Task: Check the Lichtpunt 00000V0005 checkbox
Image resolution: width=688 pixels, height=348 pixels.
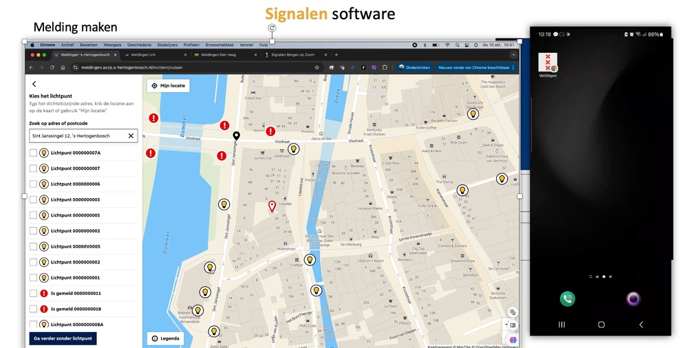Action: [x=33, y=247]
